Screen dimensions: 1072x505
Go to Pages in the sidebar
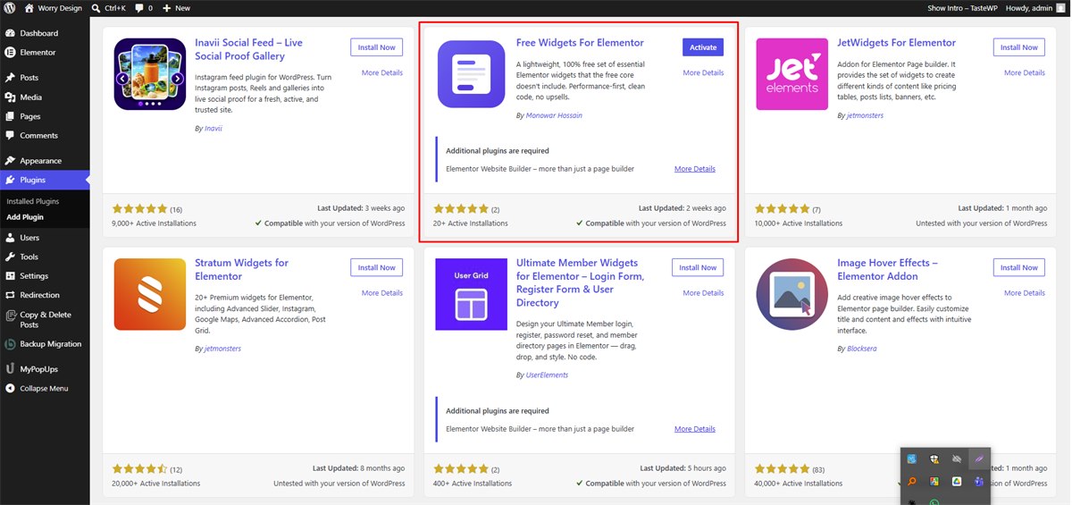[45, 116]
